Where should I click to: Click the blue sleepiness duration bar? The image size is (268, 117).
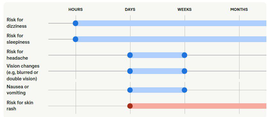tap(171, 39)
